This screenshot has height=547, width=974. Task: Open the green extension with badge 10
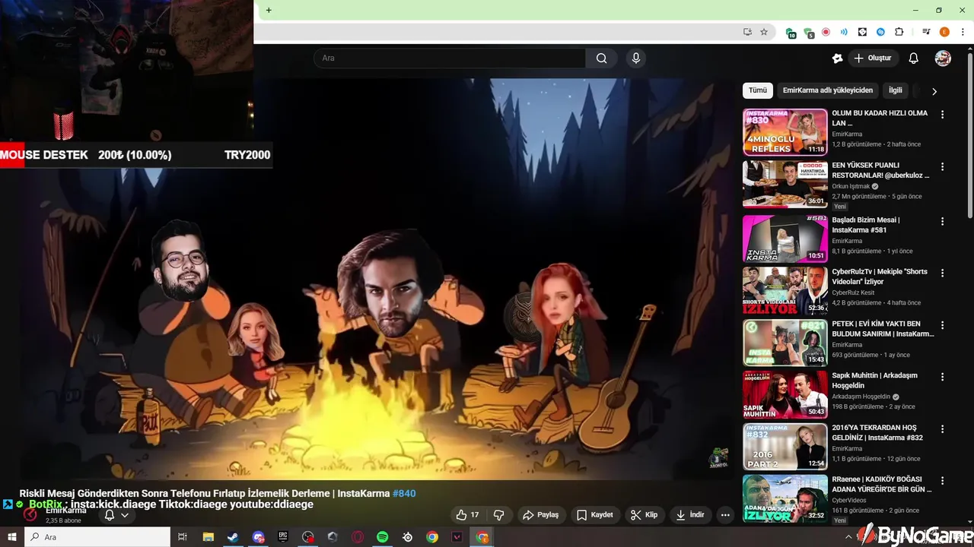(790, 32)
